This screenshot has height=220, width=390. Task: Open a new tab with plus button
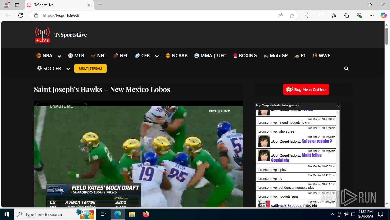100,5
